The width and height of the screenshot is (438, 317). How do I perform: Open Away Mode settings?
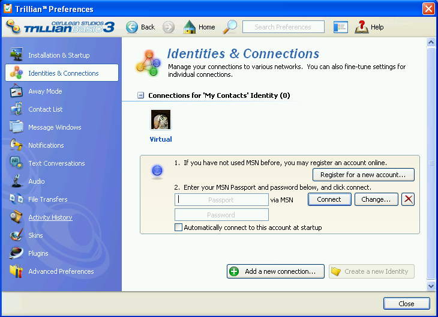45,91
